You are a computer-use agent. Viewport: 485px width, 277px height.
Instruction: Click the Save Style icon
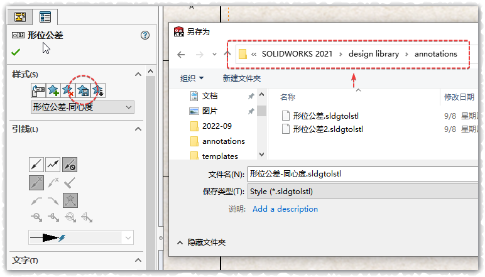[x=83, y=91]
